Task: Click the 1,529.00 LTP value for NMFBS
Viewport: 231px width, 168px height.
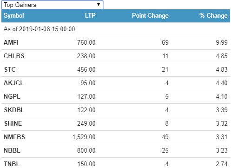Action: (x=84, y=137)
